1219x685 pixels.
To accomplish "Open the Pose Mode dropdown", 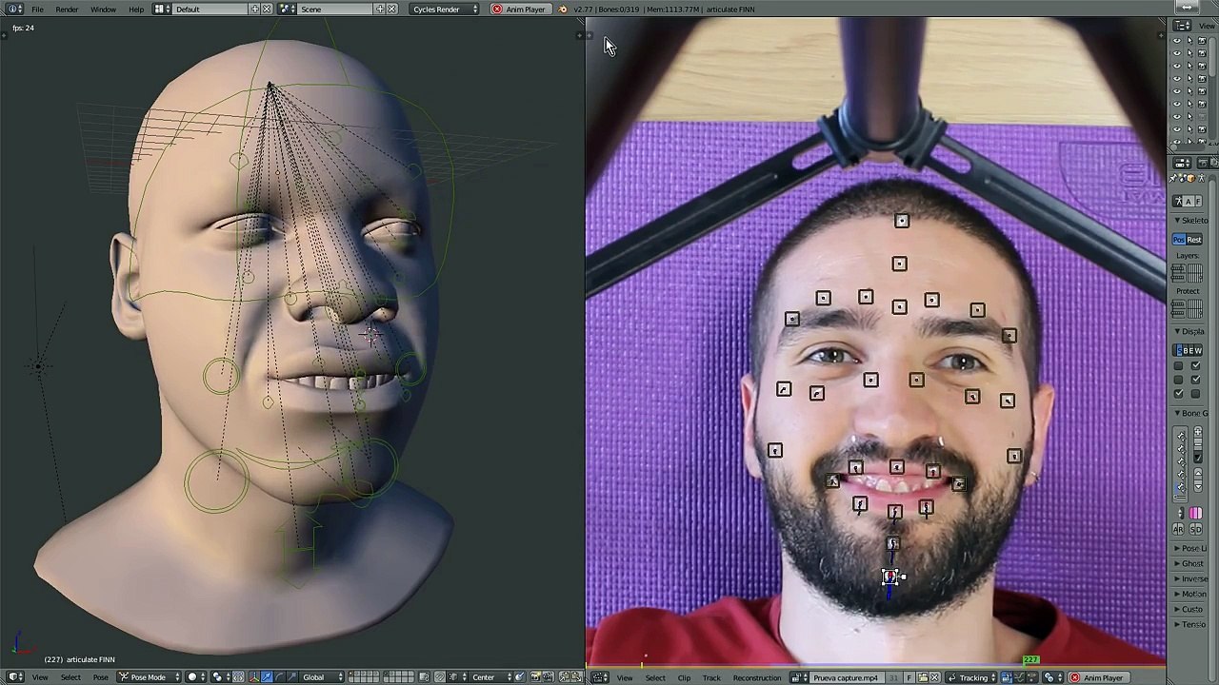I will pyautogui.click(x=150, y=676).
